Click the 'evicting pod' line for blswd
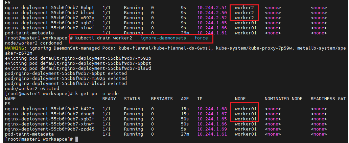The width and height of the screenshot is (349, 143). (x=78, y=68)
